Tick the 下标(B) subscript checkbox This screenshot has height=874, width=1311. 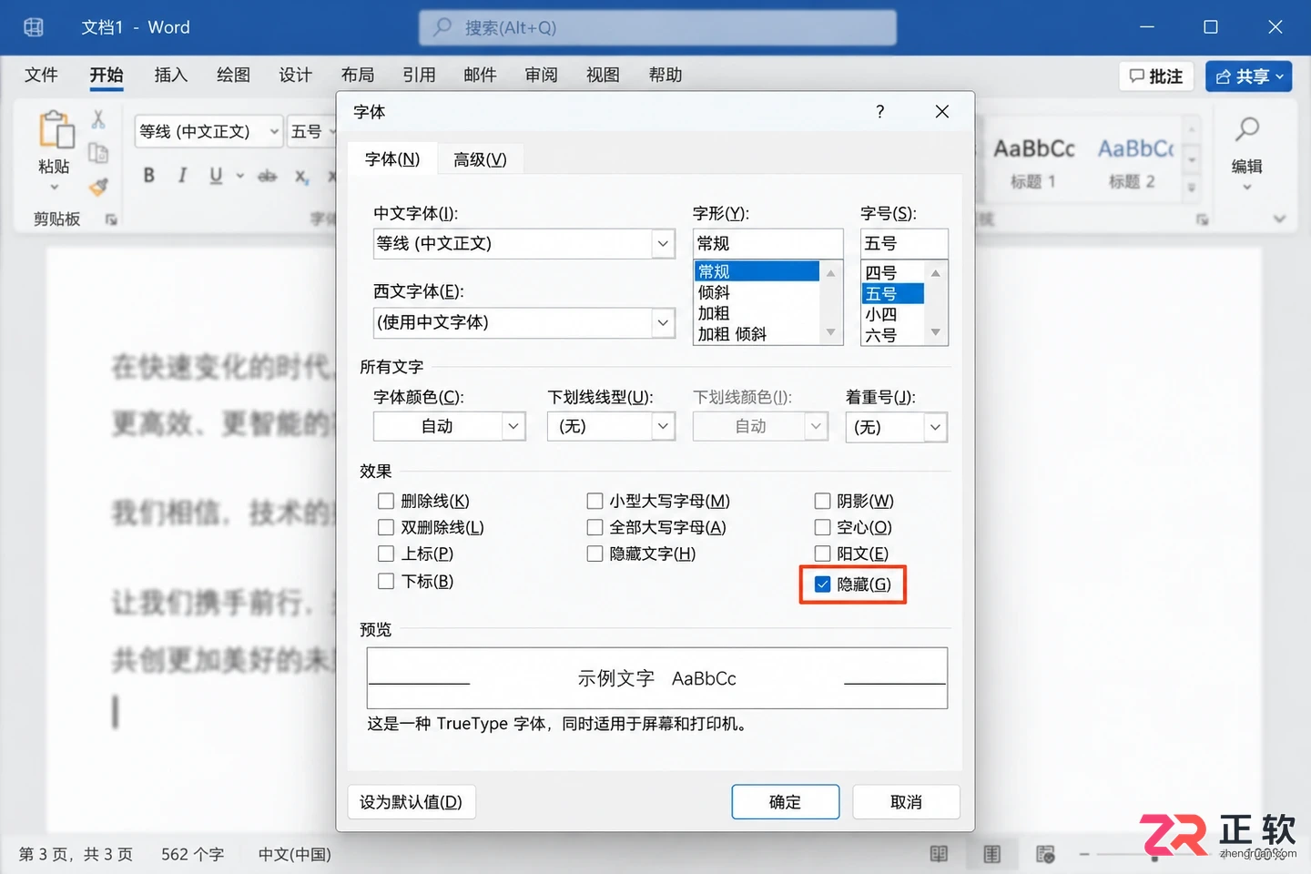click(x=386, y=581)
